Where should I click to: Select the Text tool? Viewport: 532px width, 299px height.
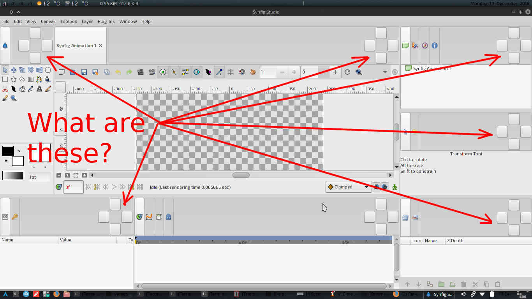[39, 89]
